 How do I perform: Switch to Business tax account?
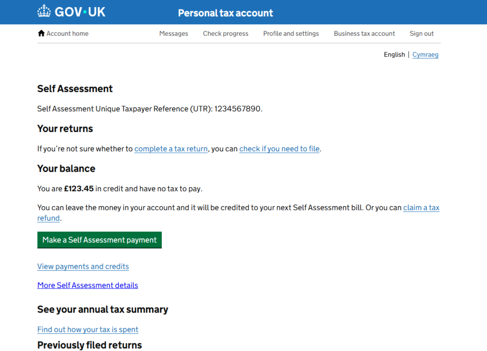tap(364, 34)
